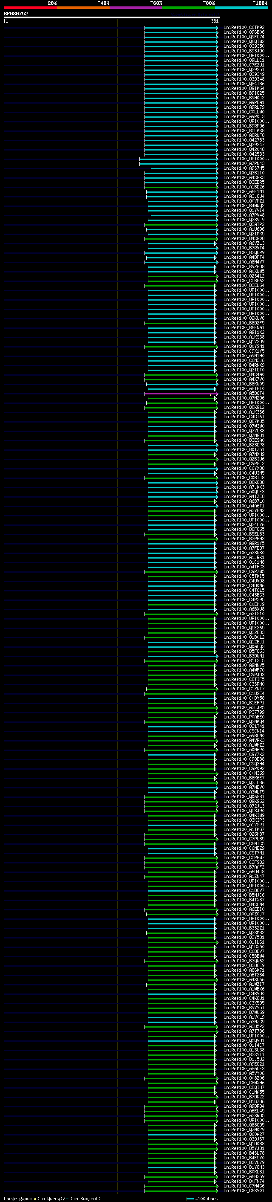272x1202 pixels.
Task: Select UniRef100_A4SGK3 label
Action: (244, 178)
